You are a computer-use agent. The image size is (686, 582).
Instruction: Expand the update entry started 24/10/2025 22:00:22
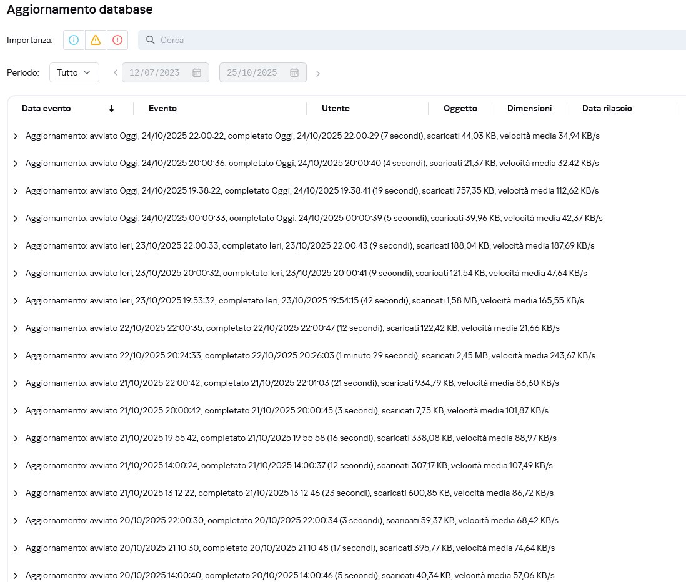click(x=16, y=136)
